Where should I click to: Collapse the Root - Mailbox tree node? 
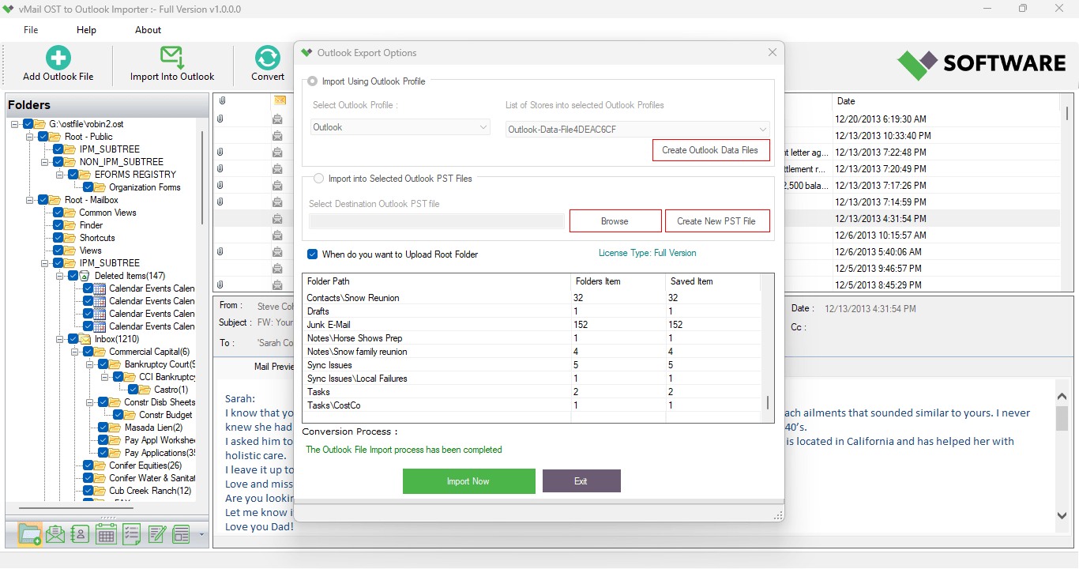(29, 200)
